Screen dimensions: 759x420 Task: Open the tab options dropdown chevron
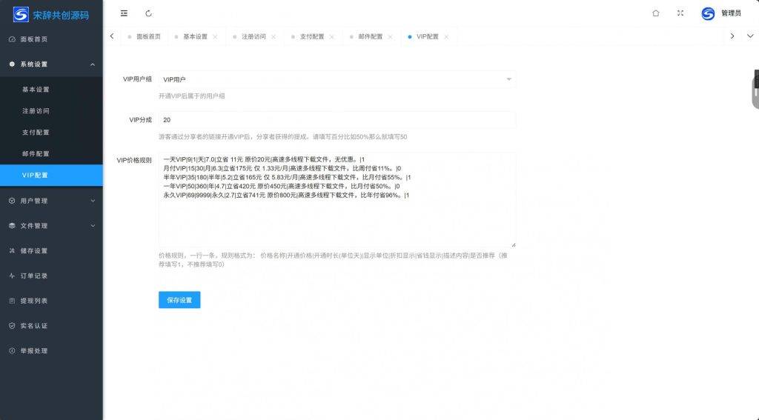(x=750, y=36)
